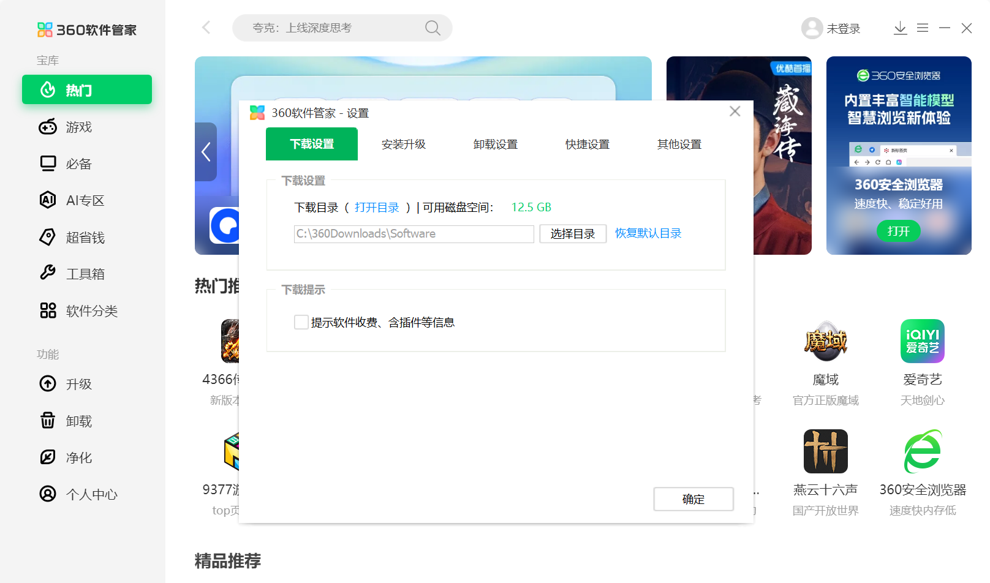Viewport: 990px width, 583px height.
Task: Click the previous-slide arrow on banner
Action: coord(206,152)
